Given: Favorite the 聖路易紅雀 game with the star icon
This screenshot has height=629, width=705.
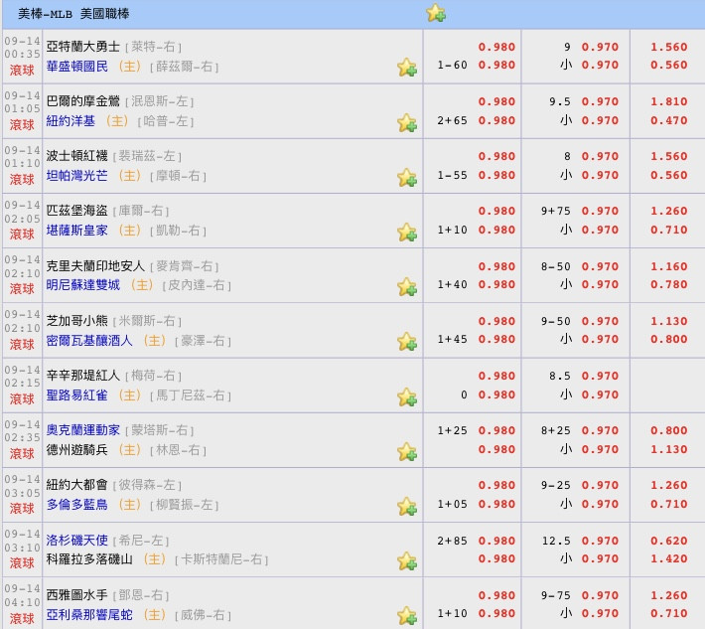Looking at the screenshot, I should point(407,396).
